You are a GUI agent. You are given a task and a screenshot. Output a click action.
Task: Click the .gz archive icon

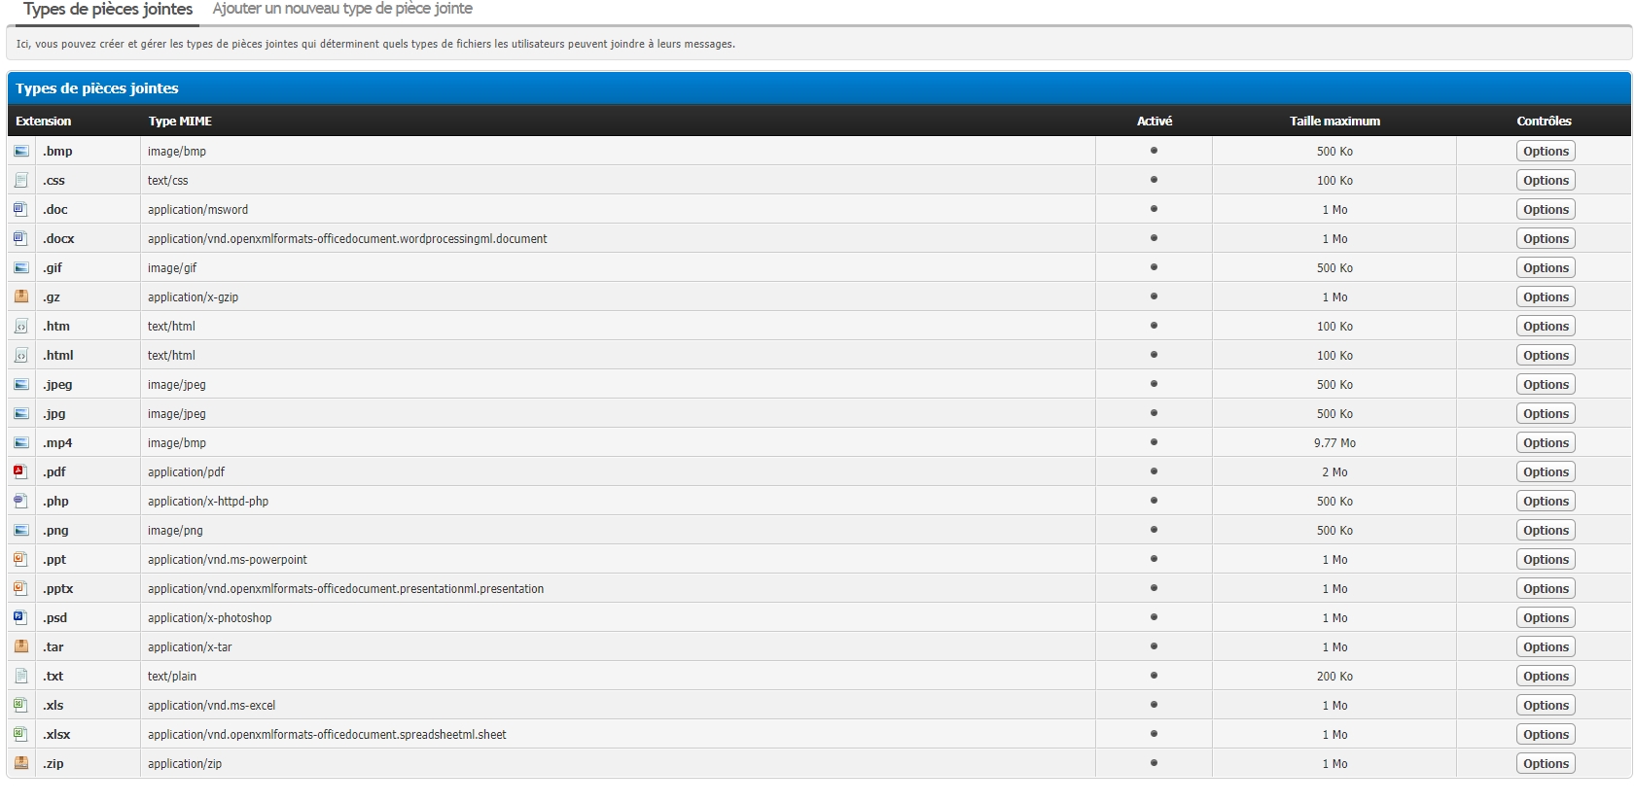(20, 296)
